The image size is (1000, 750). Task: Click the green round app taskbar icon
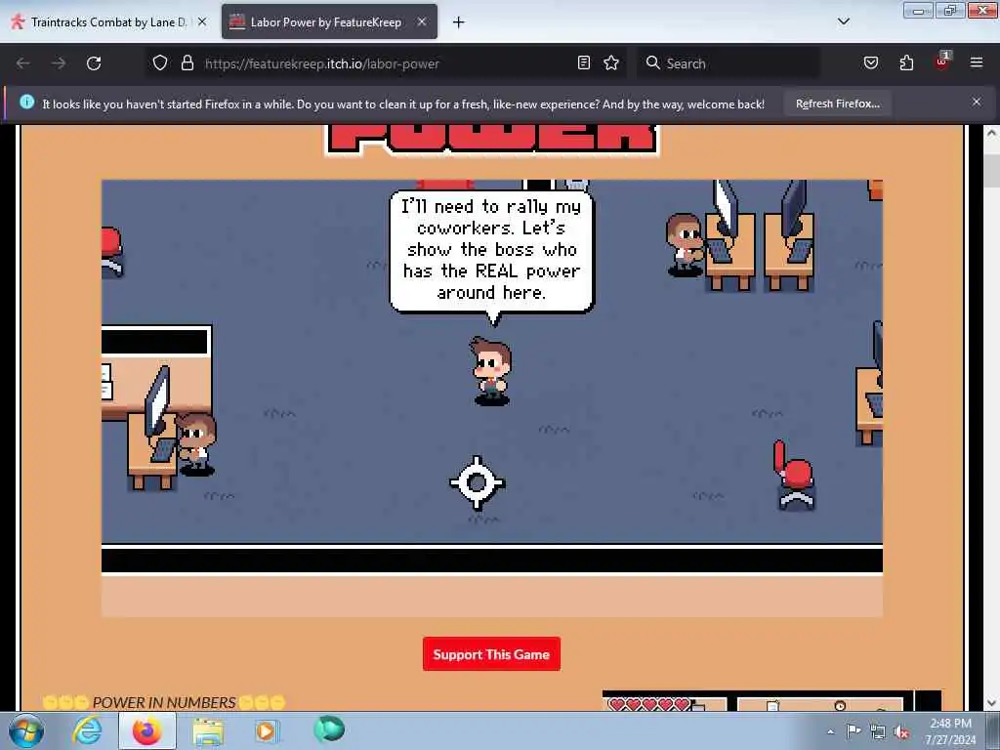click(329, 729)
